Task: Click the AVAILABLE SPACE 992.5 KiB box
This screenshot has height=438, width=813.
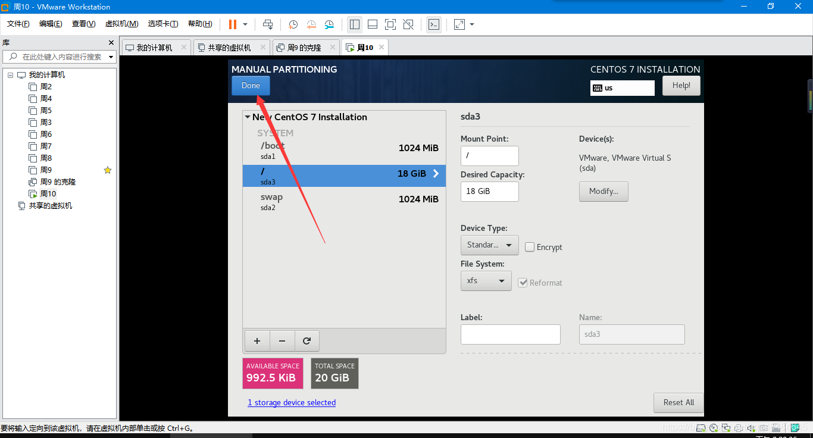Action: 273,373
